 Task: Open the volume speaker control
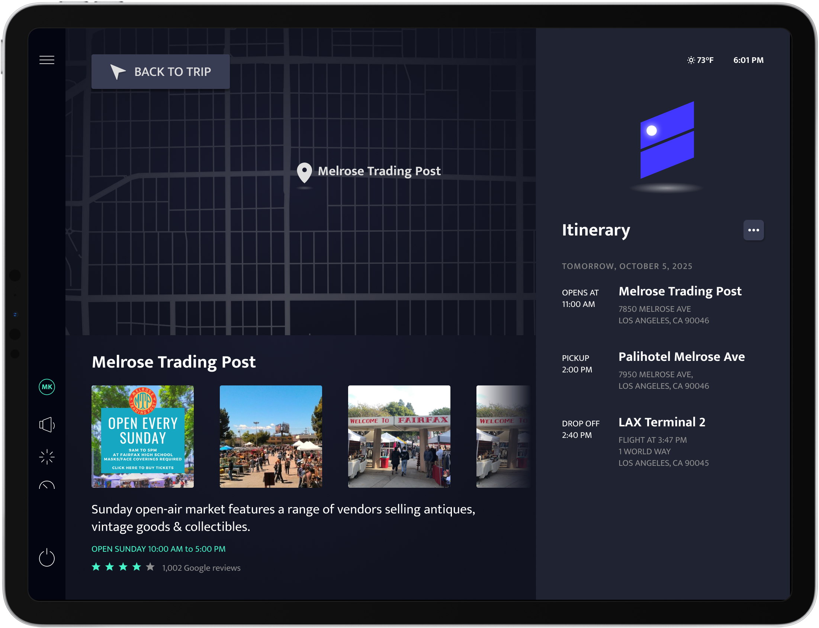click(47, 424)
